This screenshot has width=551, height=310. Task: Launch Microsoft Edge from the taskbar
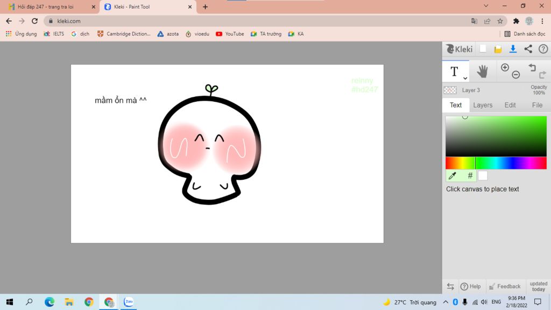pos(50,302)
